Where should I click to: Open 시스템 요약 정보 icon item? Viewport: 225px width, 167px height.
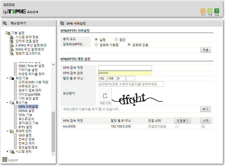[12, 37]
